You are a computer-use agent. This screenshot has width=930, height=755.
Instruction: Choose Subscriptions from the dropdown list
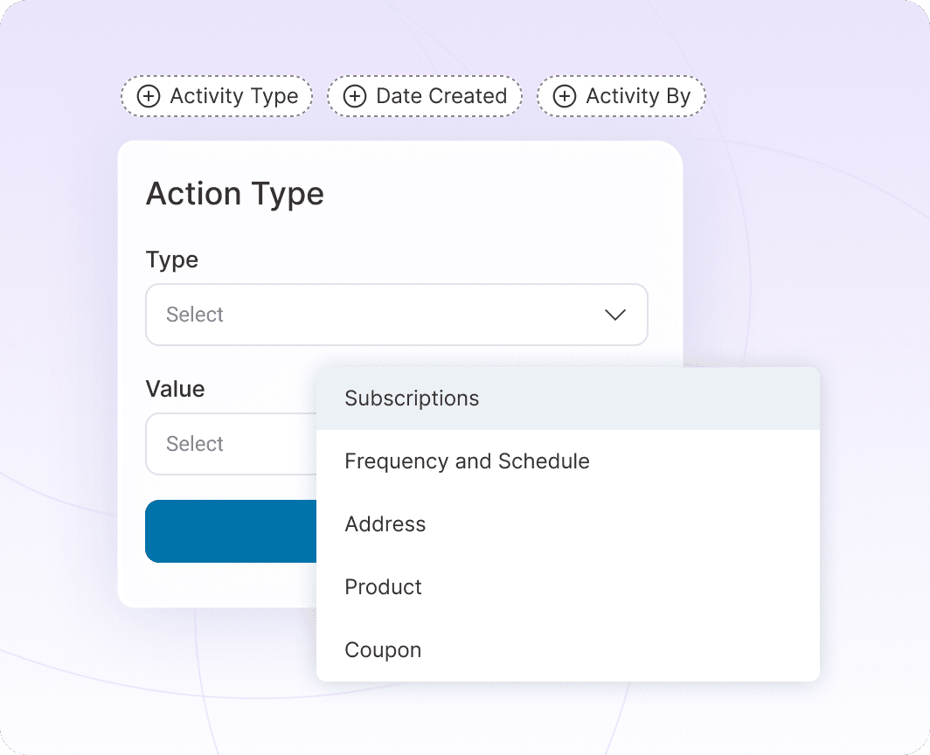pyautogui.click(x=412, y=398)
